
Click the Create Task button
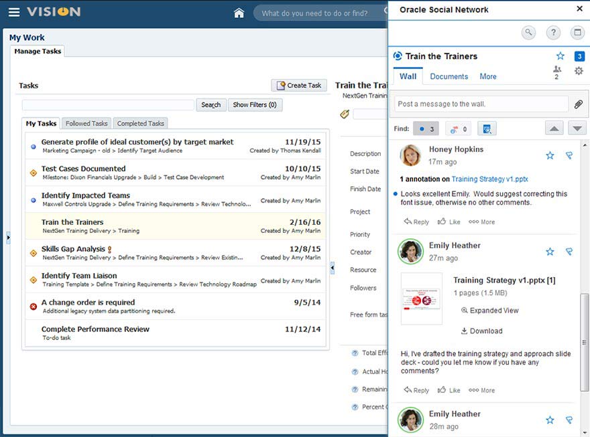[x=299, y=86]
